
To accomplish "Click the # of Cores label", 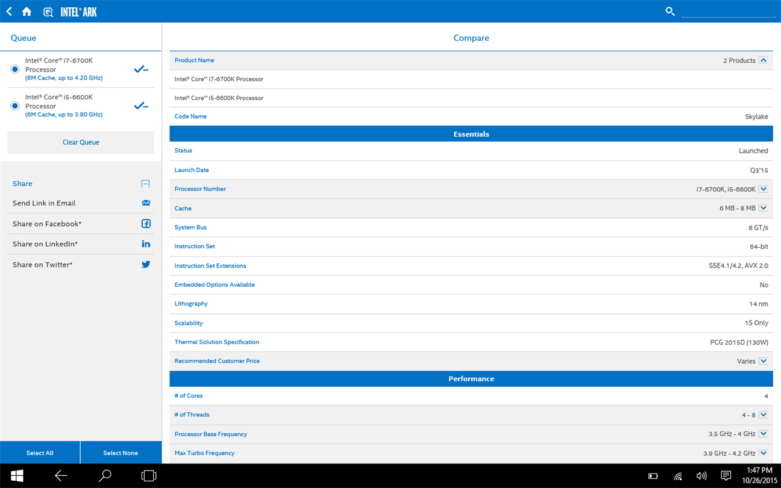I will click(189, 396).
